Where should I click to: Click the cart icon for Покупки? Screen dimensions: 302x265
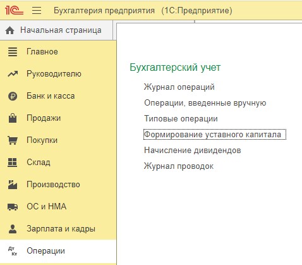[x=13, y=140]
